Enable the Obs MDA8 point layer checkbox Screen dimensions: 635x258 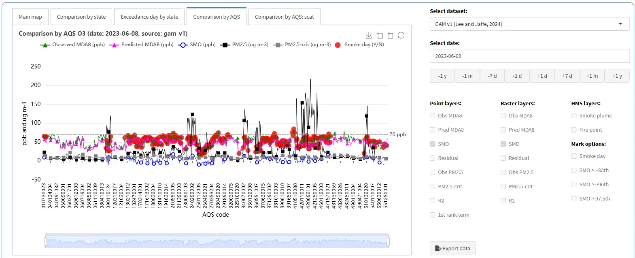(433, 116)
